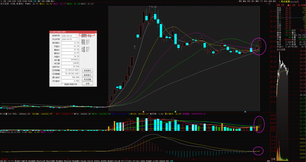Click the 累计换手 value 248.49%
Screen dimensions: 306x162
pos(70,77)
